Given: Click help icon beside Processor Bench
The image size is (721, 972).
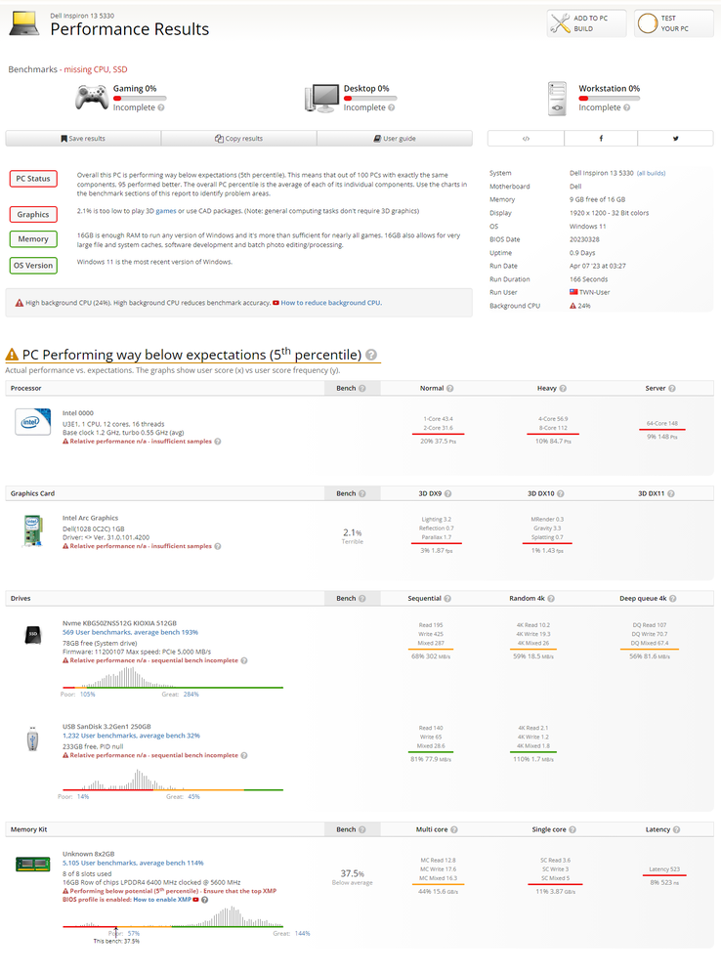Looking at the screenshot, I should coord(362,389).
